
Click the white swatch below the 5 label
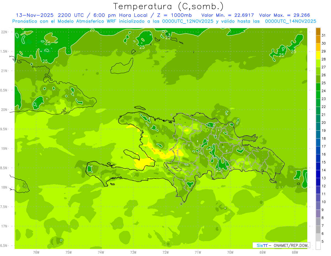pyautogui.click(x=318, y=245)
